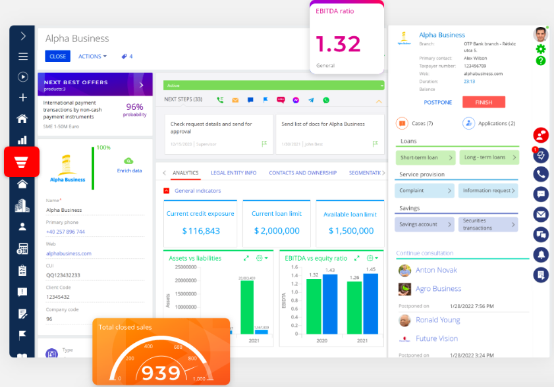
Task: Open the person contacts icon in the sidebar
Action: pos(22,226)
